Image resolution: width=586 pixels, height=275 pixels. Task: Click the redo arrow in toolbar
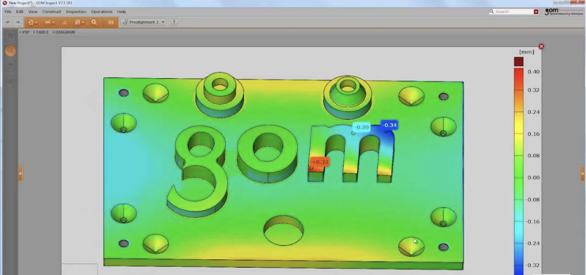pos(18,22)
